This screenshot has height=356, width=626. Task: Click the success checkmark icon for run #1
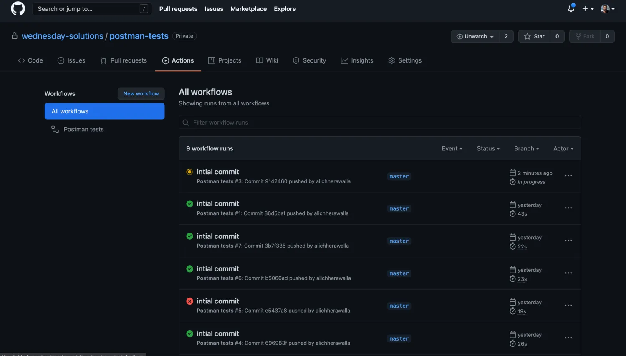tap(189, 203)
